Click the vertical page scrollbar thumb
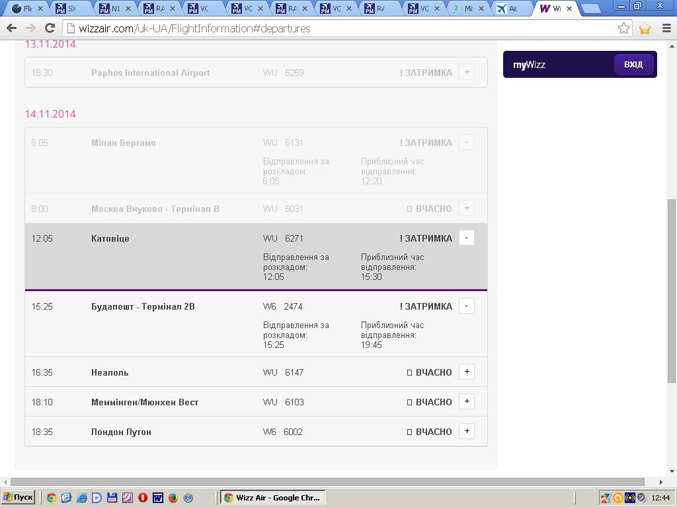Screen dimensions: 677x507 (672, 290)
